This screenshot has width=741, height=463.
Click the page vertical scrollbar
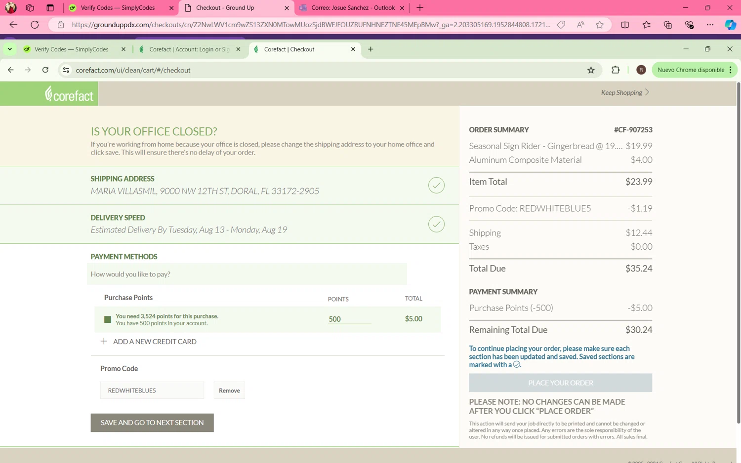pyautogui.click(x=738, y=247)
